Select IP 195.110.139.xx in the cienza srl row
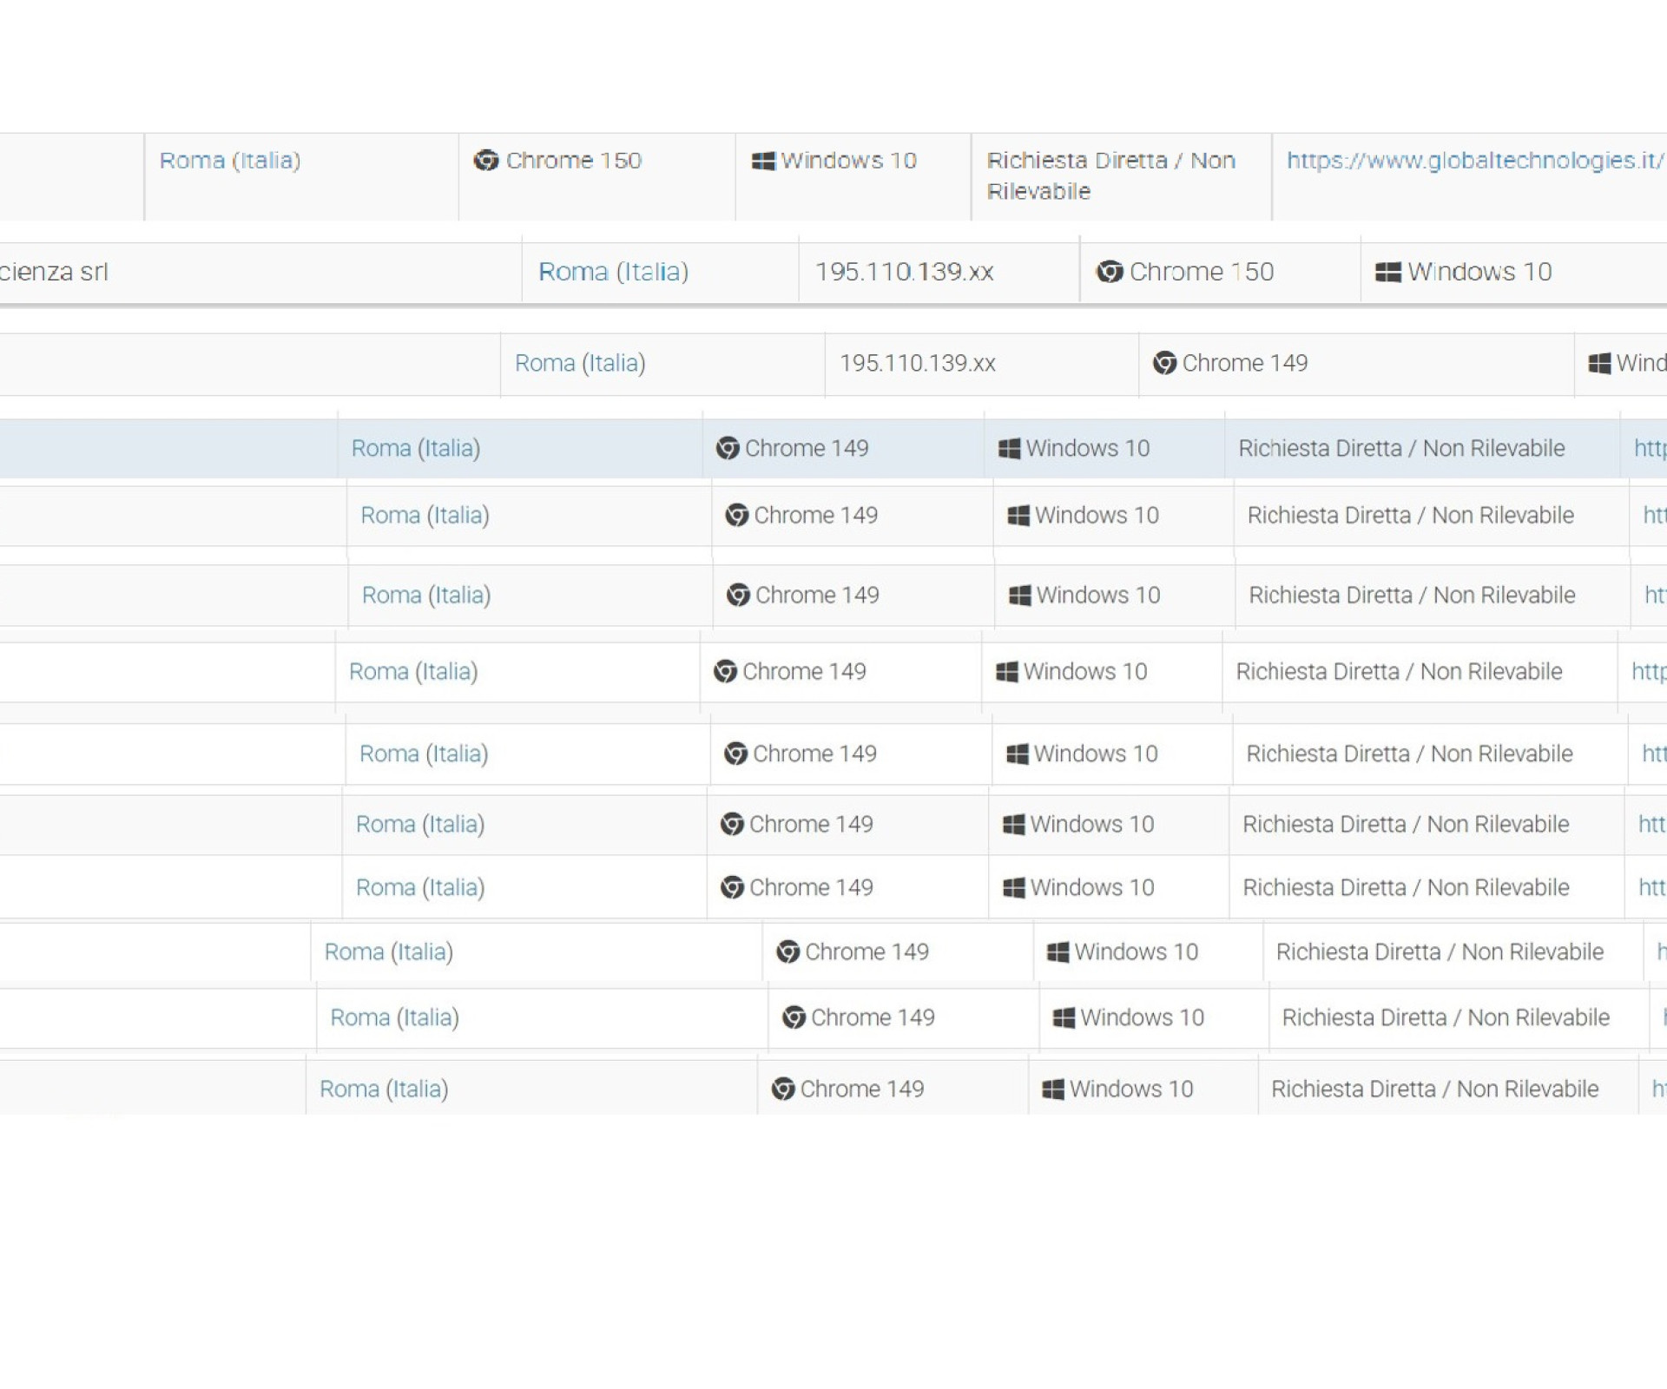 [x=905, y=272]
